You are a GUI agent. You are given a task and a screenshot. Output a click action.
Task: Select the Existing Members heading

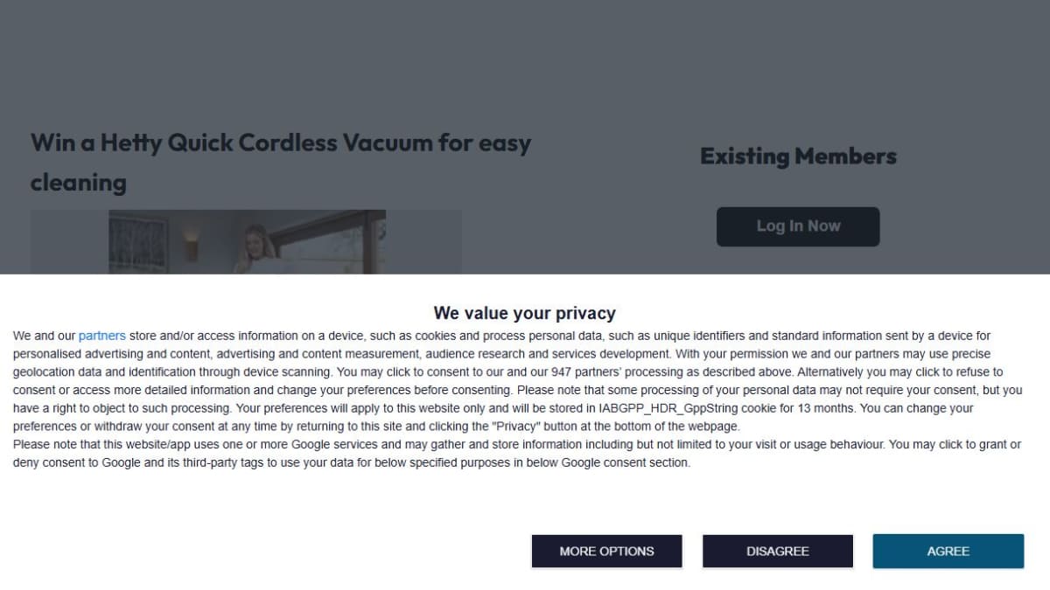798,156
